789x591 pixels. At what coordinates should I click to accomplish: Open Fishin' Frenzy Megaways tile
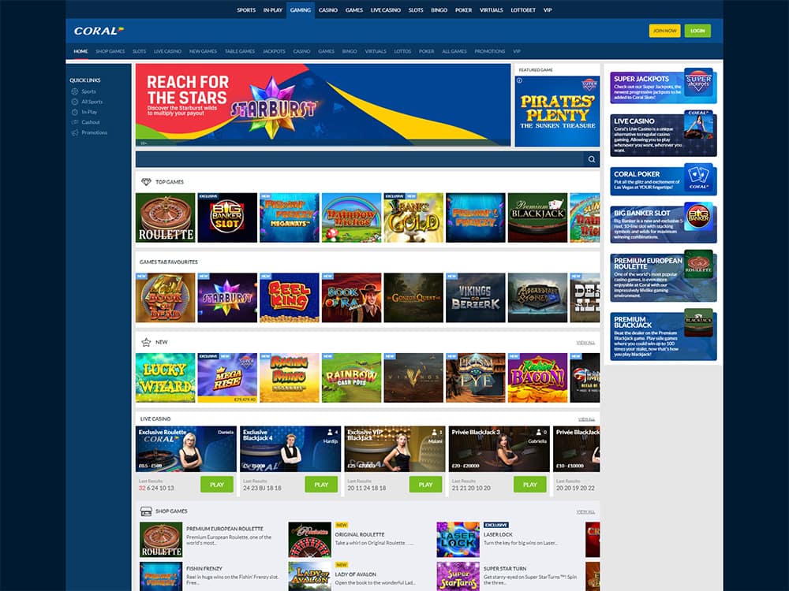tap(290, 217)
